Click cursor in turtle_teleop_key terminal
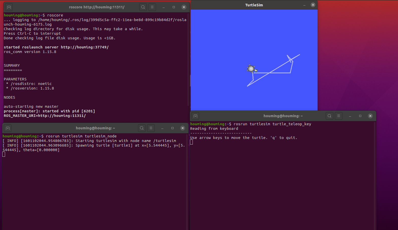The image size is (398, 230). (x=192, y=142)
